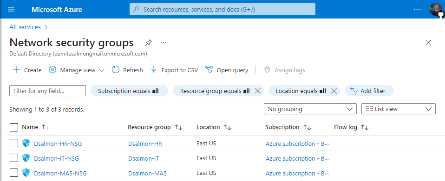Refresh the network security groups list
Screen dimensions: 445x181
pos(127,70)
